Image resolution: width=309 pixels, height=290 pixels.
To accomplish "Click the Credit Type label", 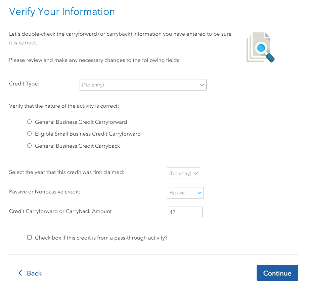I will [24, 84].
